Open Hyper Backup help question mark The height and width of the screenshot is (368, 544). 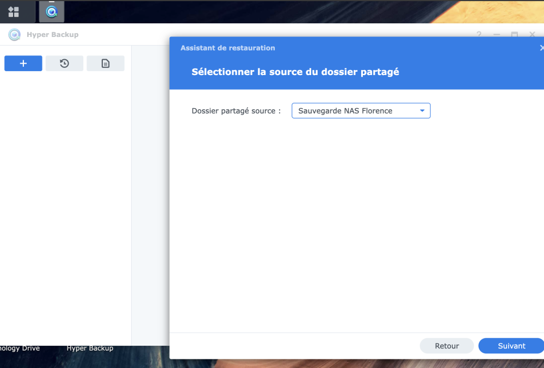click(479, 34)
